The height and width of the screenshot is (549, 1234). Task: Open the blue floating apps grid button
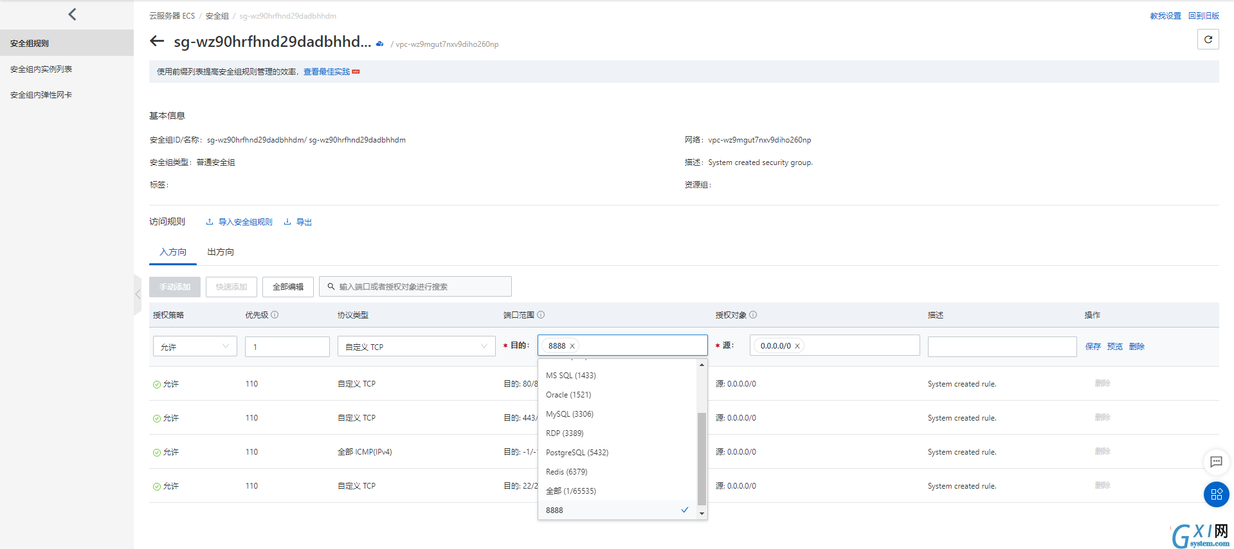coord(1216,494)
